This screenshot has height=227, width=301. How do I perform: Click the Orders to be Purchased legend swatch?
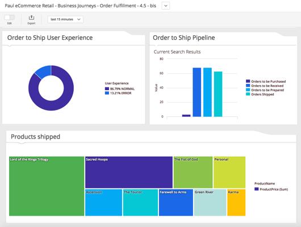tap(248, 81)
